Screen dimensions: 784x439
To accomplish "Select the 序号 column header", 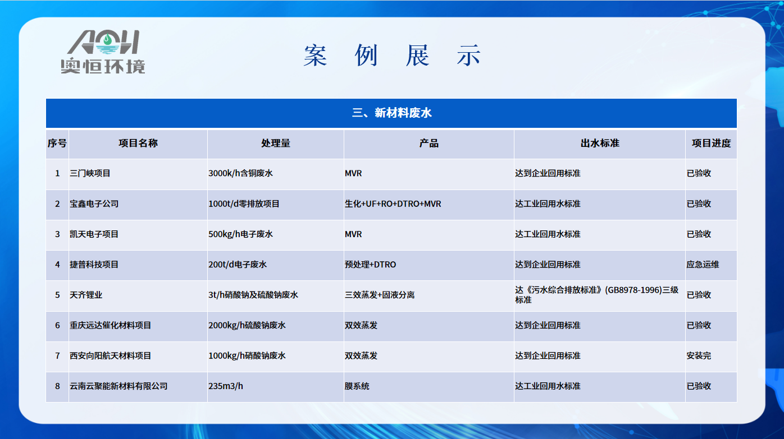I will pyautogui.click(x=57, y=144).
